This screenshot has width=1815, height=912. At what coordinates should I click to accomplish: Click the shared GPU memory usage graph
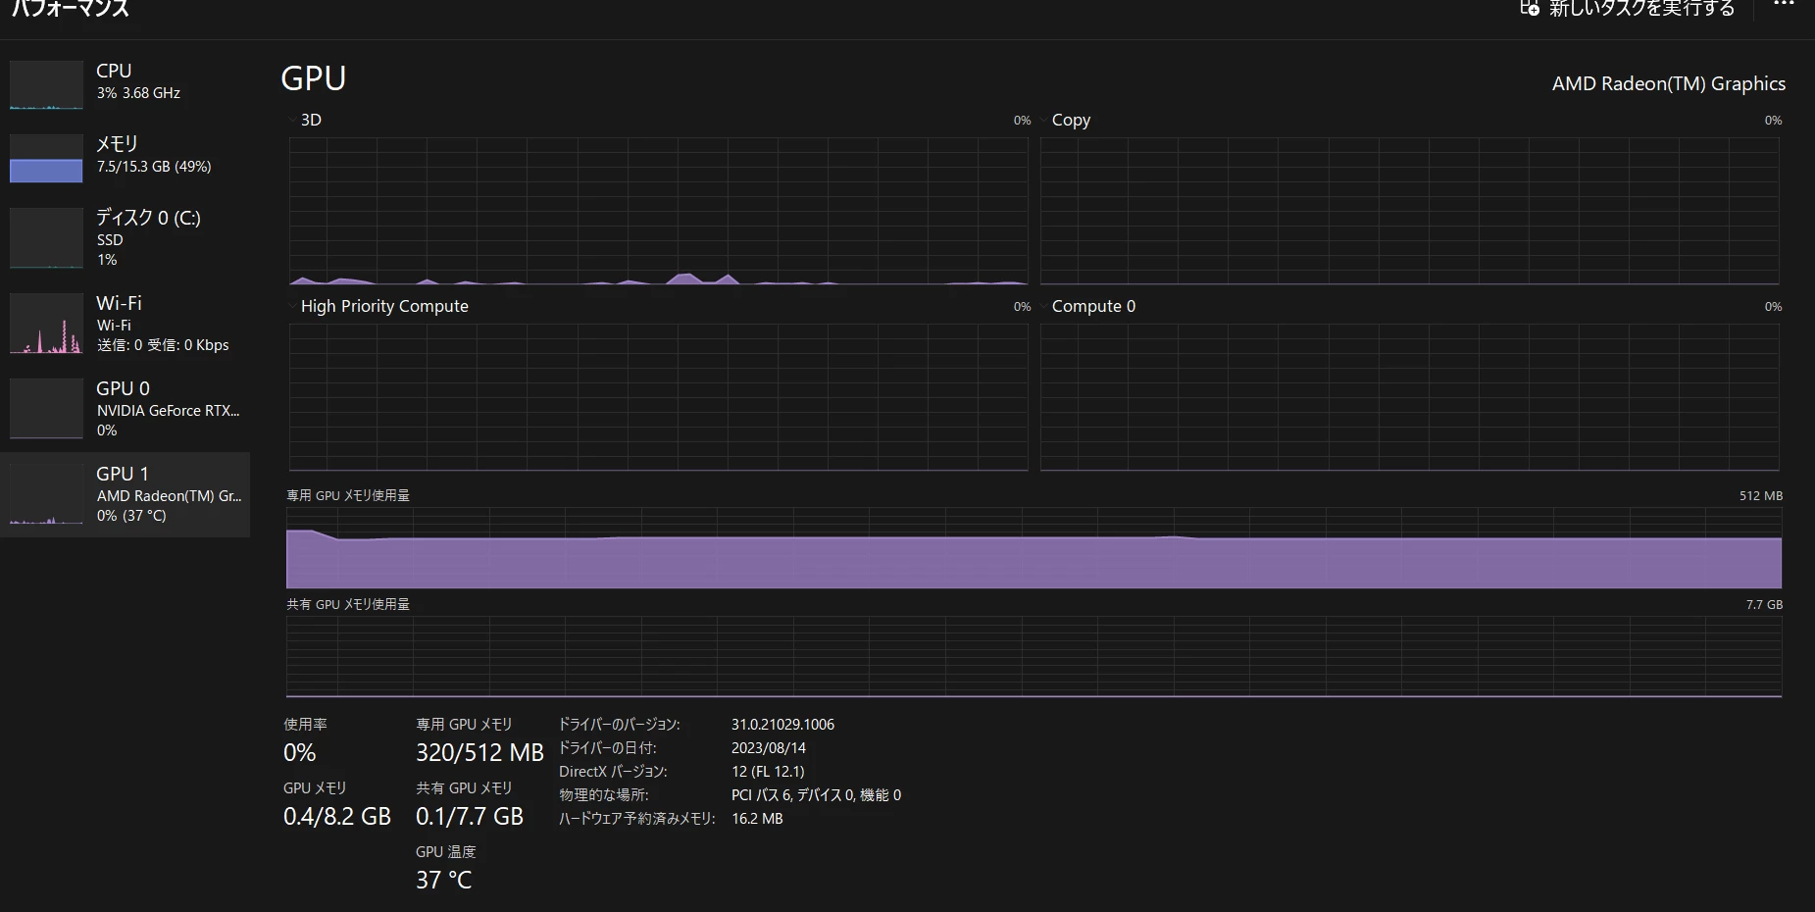[x=1034, y=657]
